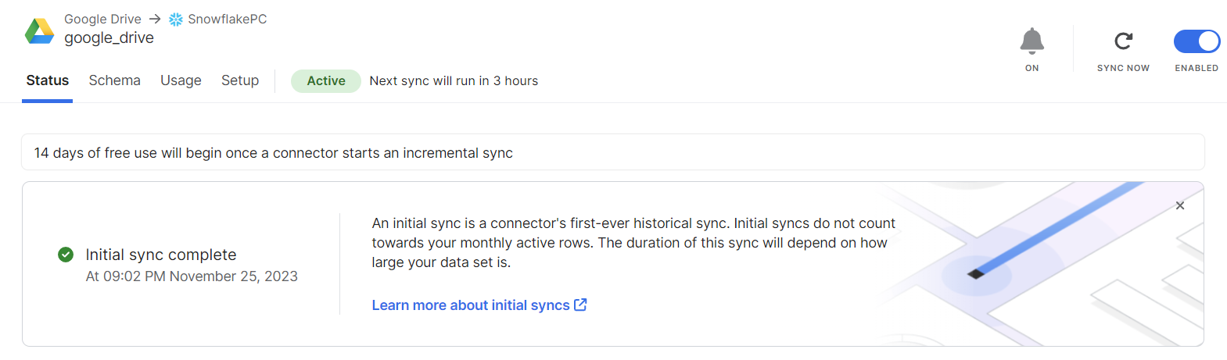Click the arrow between Google Drive and SnowflakePC
Screen dimensions: 1227x360
pos(155,19)
